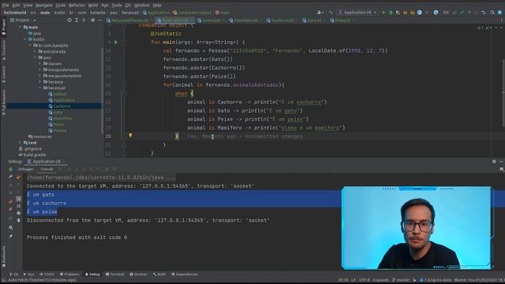Collapse the poo package

pyautogui.click(x=35, y=58)
